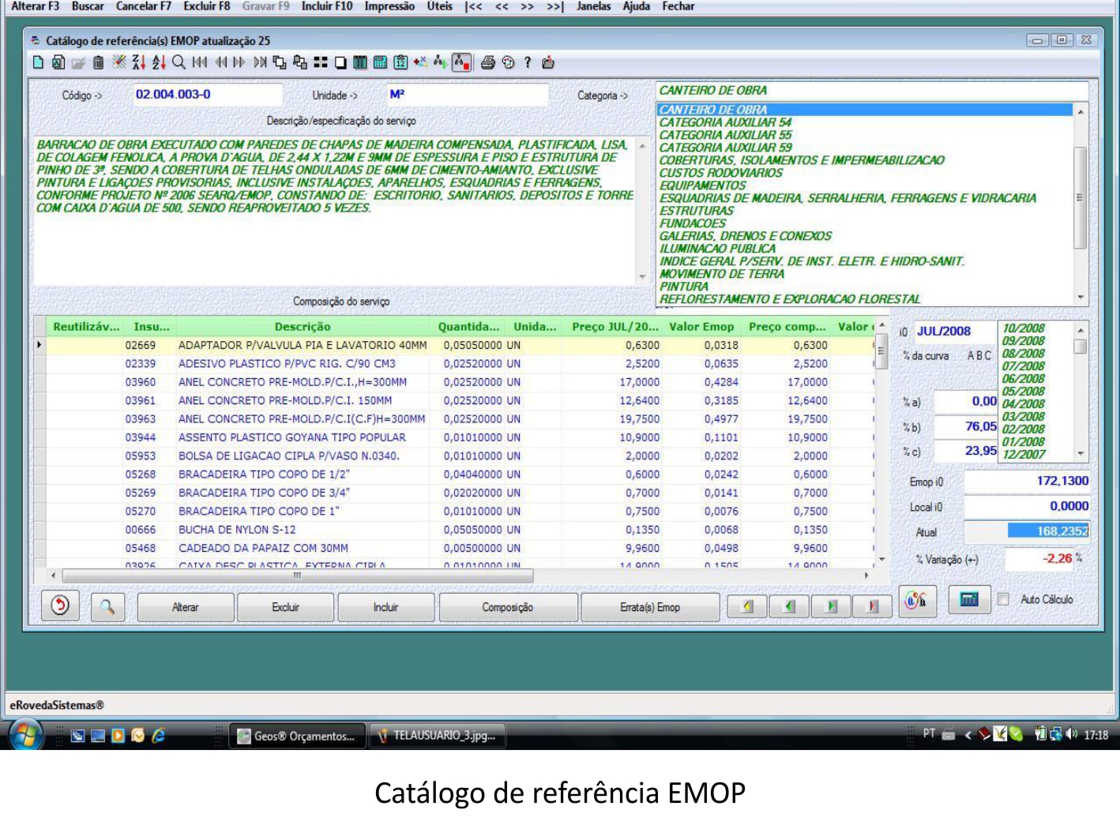Open the Impressão menu

pos(389,6)
